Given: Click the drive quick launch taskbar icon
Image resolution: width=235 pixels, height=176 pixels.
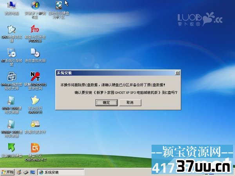Looking at the screenshot, I should pos(26,172).
